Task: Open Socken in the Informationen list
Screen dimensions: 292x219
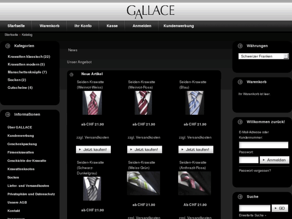Action: [13, 178]
